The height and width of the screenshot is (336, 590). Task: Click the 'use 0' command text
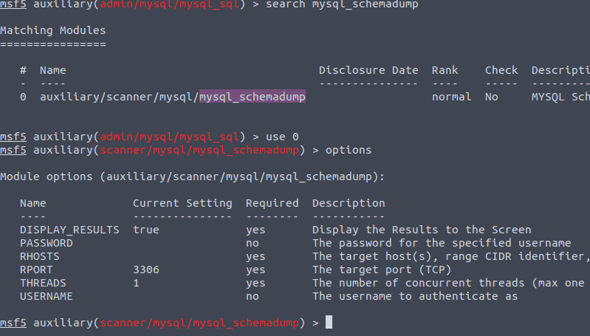click(282, 137)
